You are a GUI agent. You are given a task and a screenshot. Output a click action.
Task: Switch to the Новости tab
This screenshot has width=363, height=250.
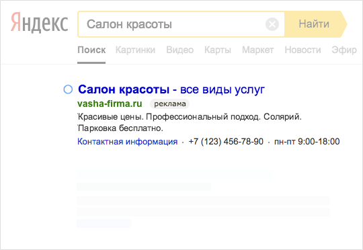[x=302, y=50]
